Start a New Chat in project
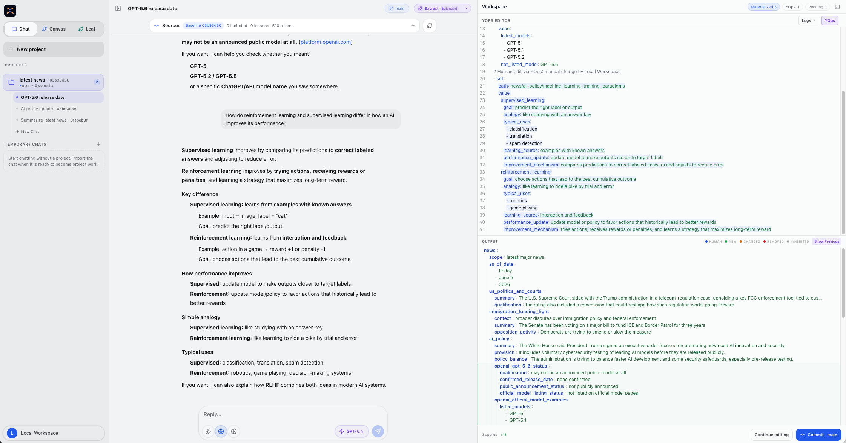The width and height of the screenshot is (846, 443). 28,132
